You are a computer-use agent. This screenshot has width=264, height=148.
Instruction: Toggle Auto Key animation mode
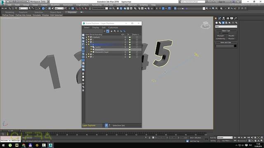pyautogui.click(x=213, y=138)
